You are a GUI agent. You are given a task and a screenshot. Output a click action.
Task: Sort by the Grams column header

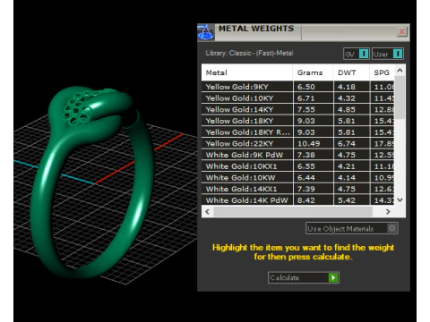(x=313, y=72)
